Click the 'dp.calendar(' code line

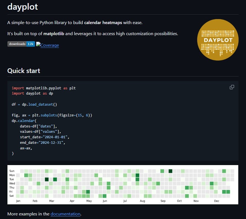tap(24, 121)
